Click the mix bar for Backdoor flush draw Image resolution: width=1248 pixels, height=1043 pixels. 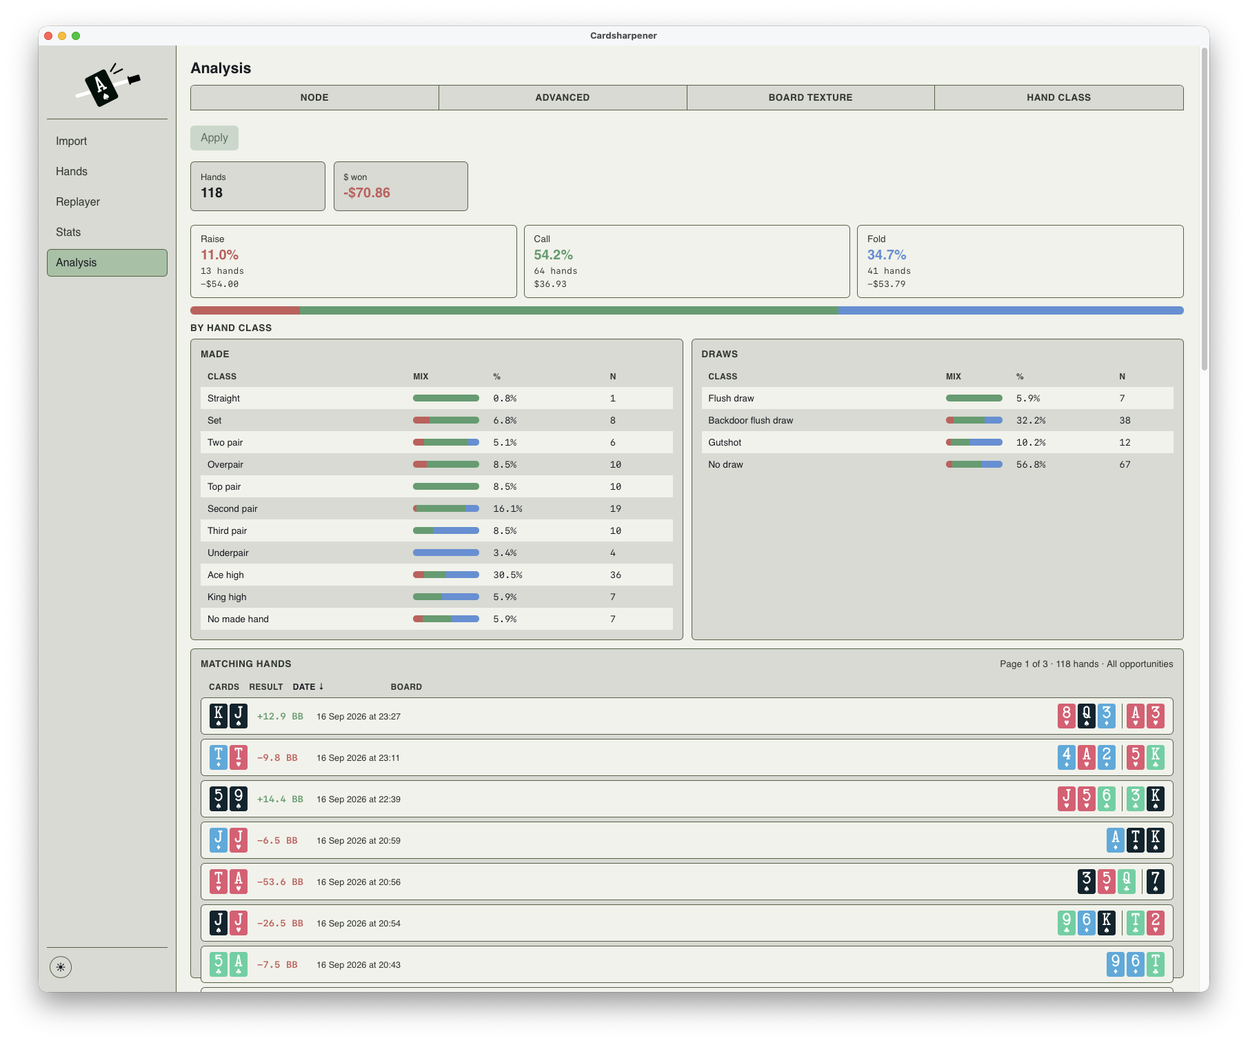974,421
